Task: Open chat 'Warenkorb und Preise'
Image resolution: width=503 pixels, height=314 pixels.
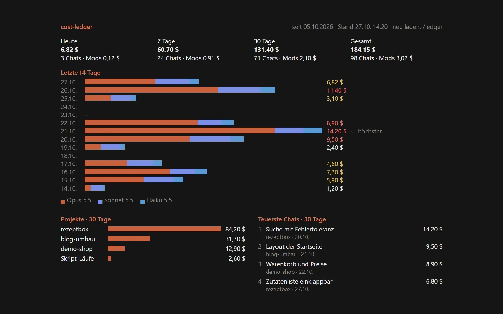Action: [296, 264]
